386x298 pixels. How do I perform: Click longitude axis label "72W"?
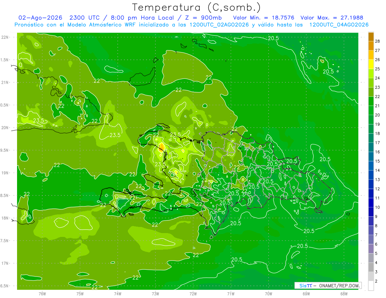click(193, 294)
